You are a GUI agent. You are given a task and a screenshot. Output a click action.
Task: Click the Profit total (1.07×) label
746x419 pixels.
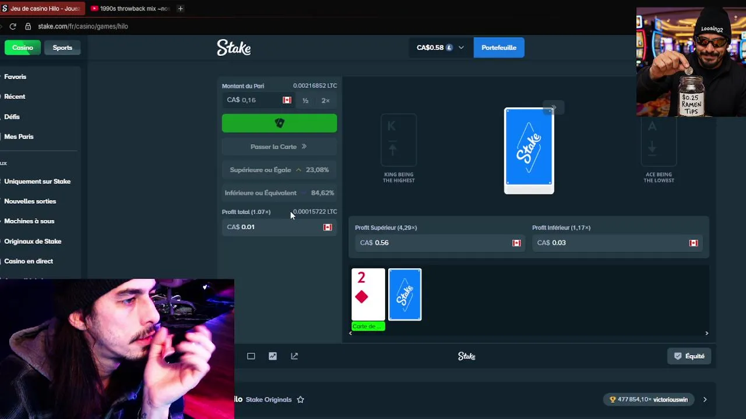pos(246,212)
